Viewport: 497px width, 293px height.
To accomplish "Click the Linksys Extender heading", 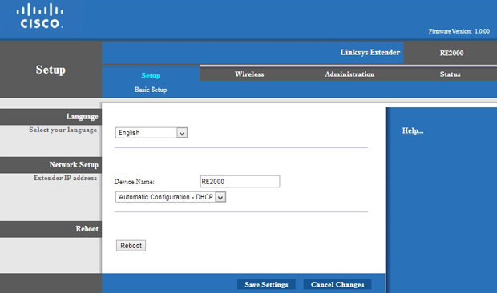I will [x=370, y=52].
